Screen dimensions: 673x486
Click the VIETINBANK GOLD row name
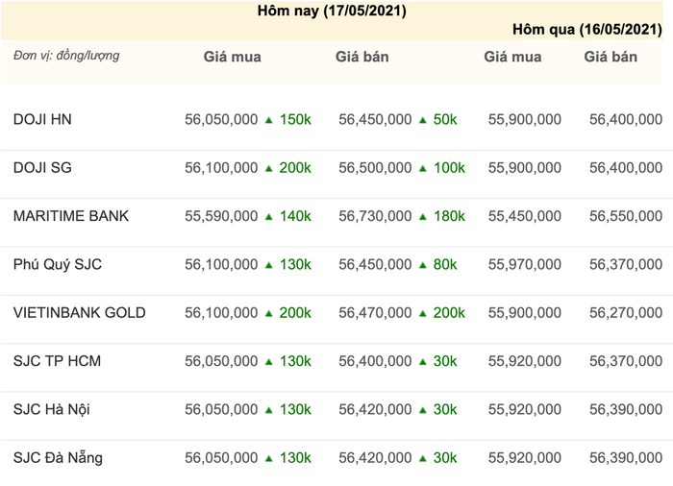(80, 313)
